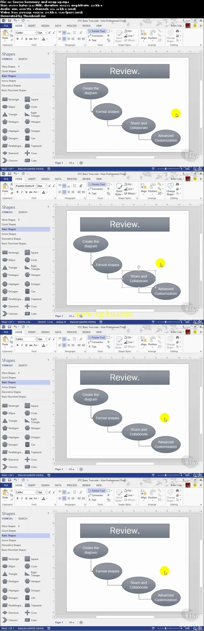Click 'HEIGHT: 1.5 IN.' in the second frame's status bar

coord(45,322)
